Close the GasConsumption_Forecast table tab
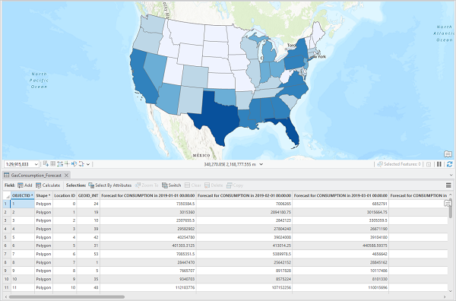Viewport: 456px width, 301px height. [66, 176]
